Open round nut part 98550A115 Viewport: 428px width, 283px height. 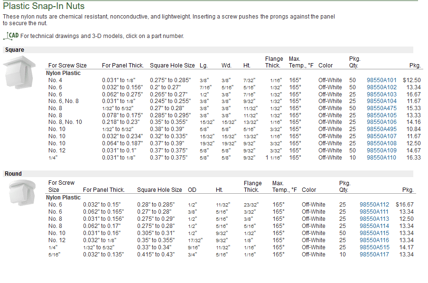[x=374, y=233]
